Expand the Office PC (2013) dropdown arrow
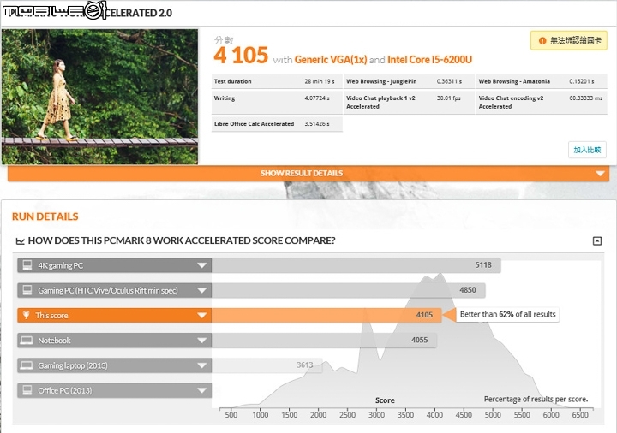 [x=202, y=391]
